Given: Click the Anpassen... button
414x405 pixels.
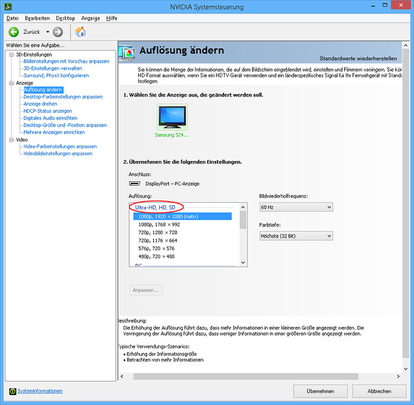Looking at the screenshot, I should tap(146, 290).
